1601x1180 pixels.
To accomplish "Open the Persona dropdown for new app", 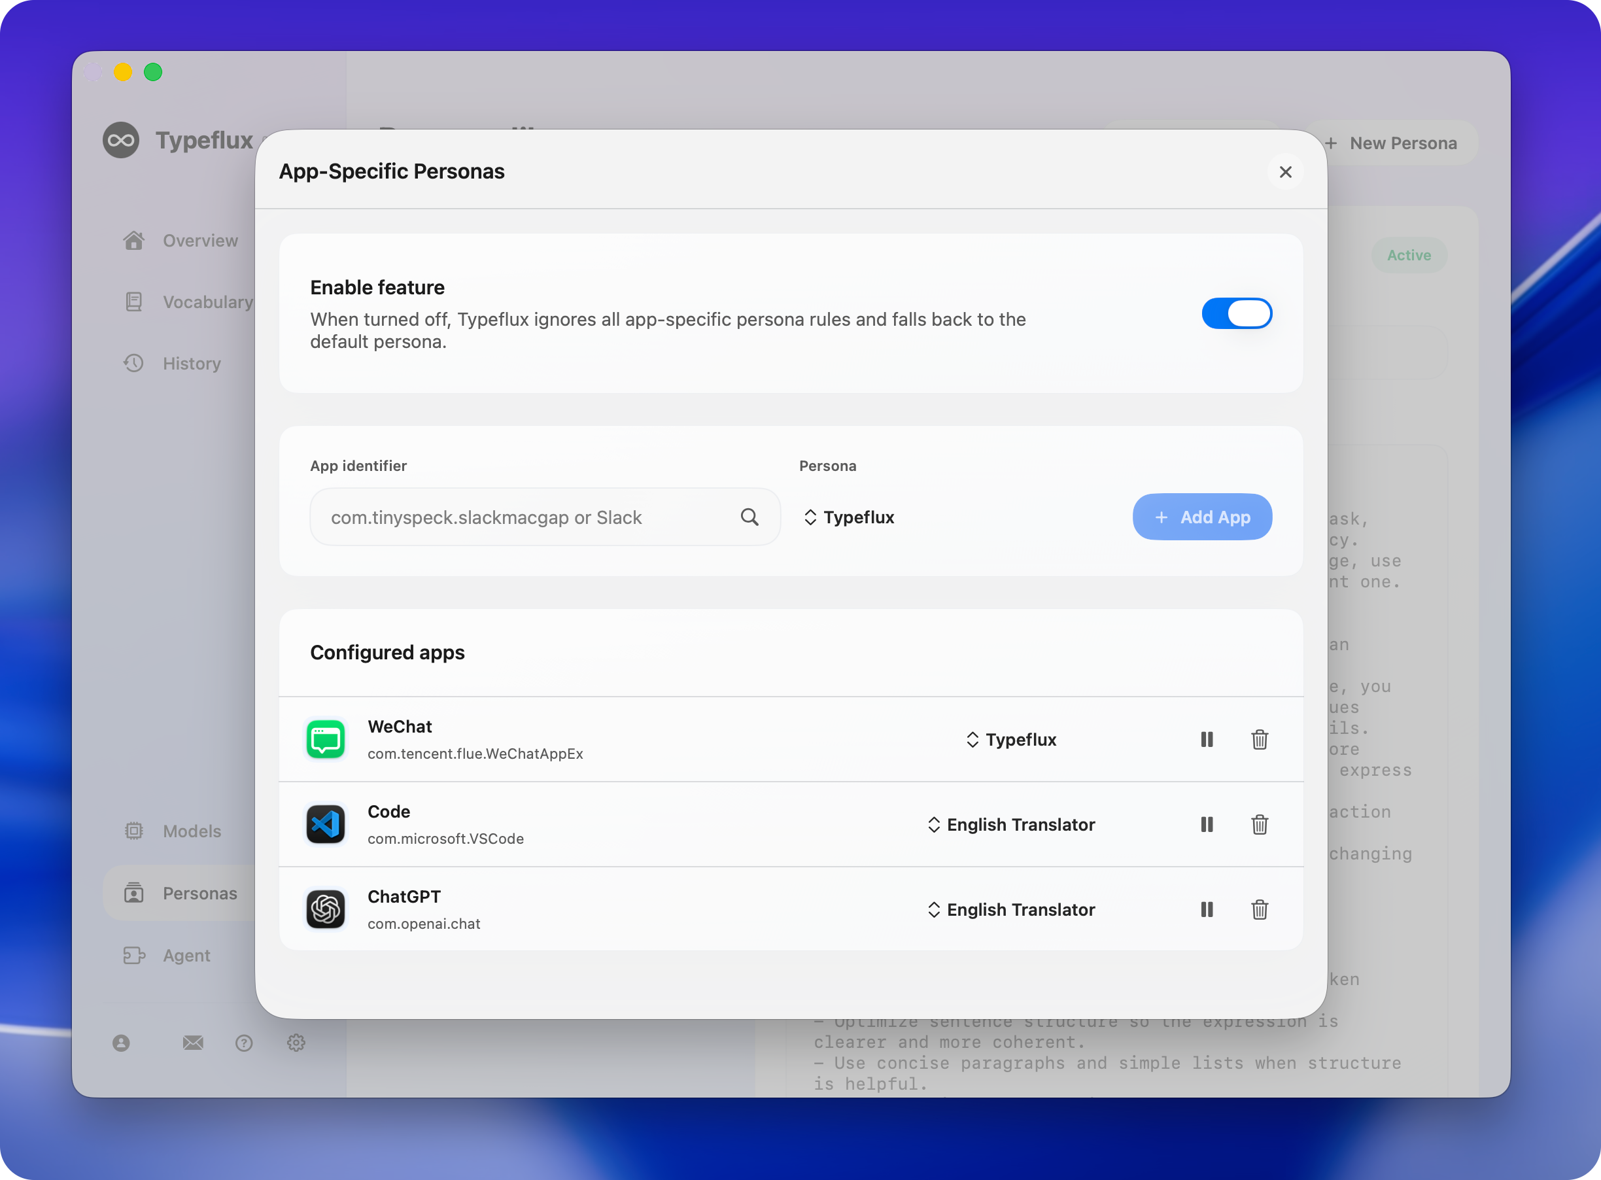I will [849, 517].
